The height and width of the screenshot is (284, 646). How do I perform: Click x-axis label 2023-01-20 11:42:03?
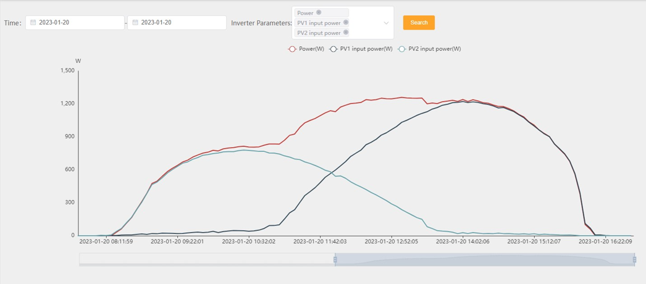(320, 241)
